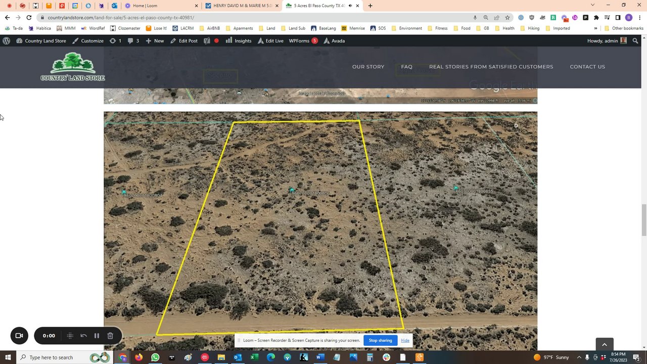This screenshot has height=364, width=647.
Task: Switch to HENRY DAVID M & MARIE M tab
Action: click(242, 6)
